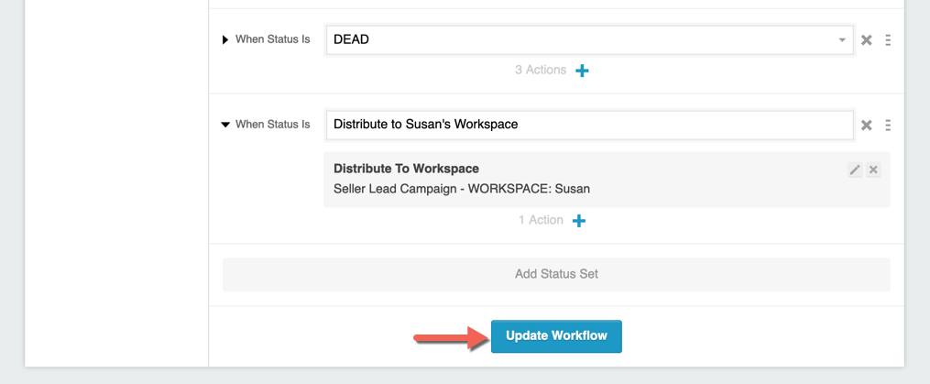Open the handle for Distribute to Susan's Workspace row
Viewport: 930px width, 384px height.
pos(888,125)
